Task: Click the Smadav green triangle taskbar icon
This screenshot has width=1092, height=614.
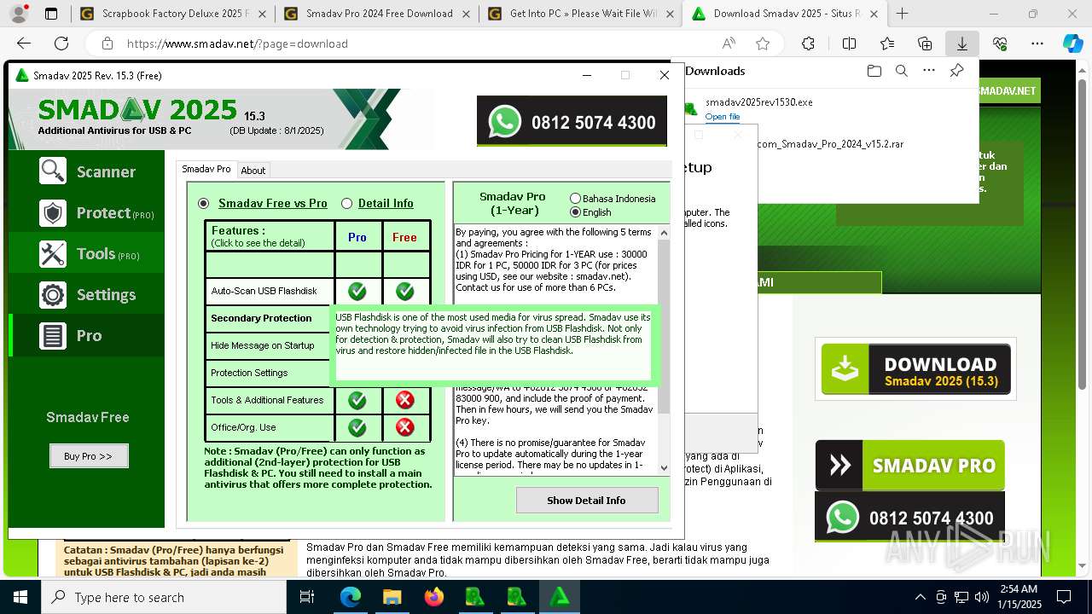Action: pyautogui.click(x=560, y=597)
